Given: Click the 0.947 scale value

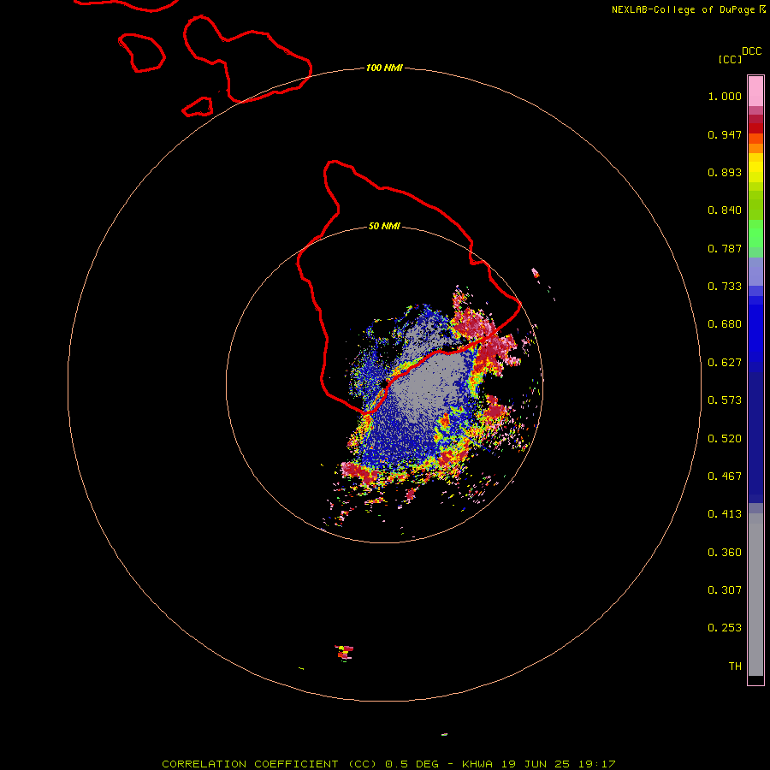Looking at the screenshot, I should click(x=725, y=134).
